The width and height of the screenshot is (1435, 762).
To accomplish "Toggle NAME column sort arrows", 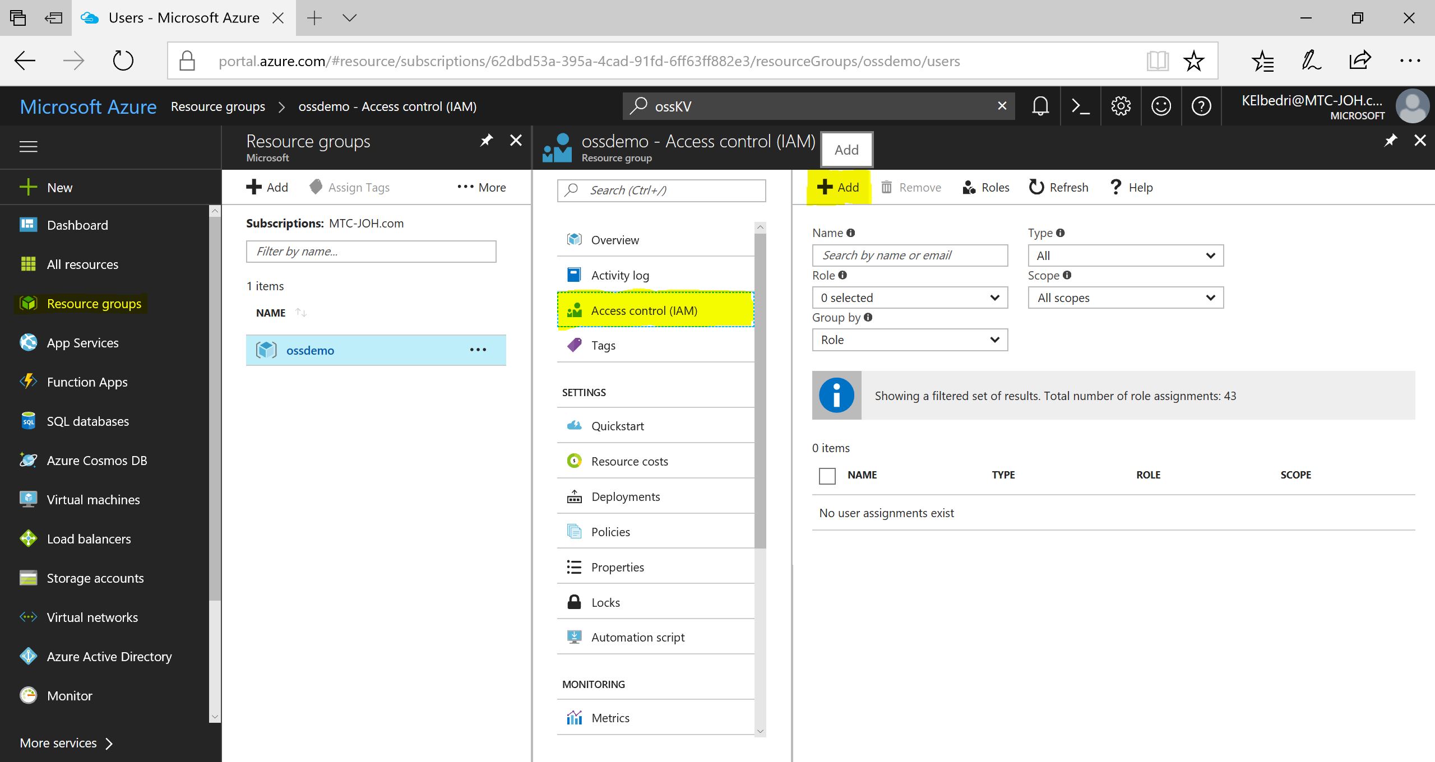I will coord(301,313).
